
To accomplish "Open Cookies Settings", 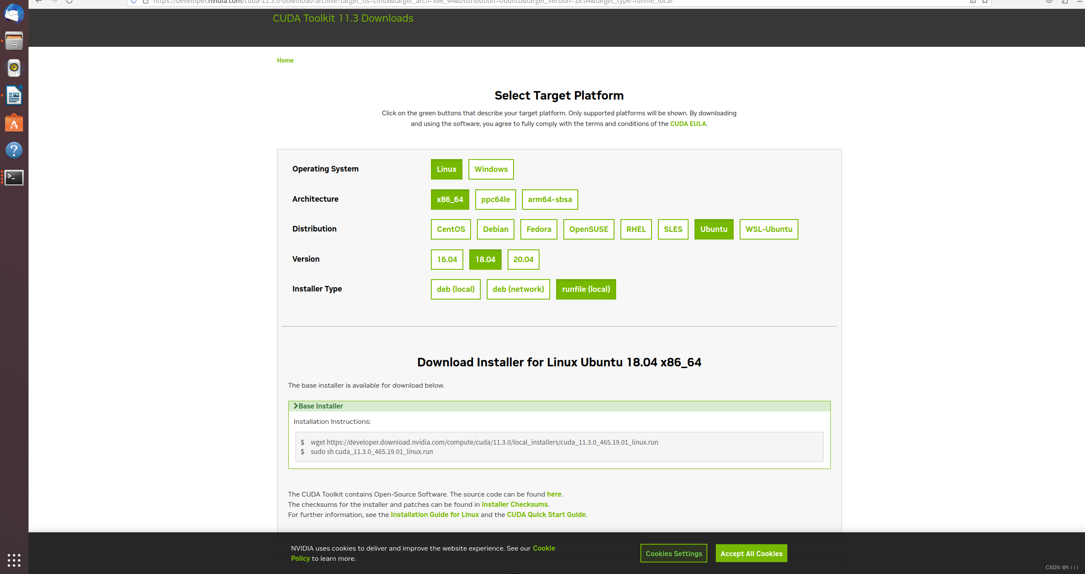I will click(673, 554).
